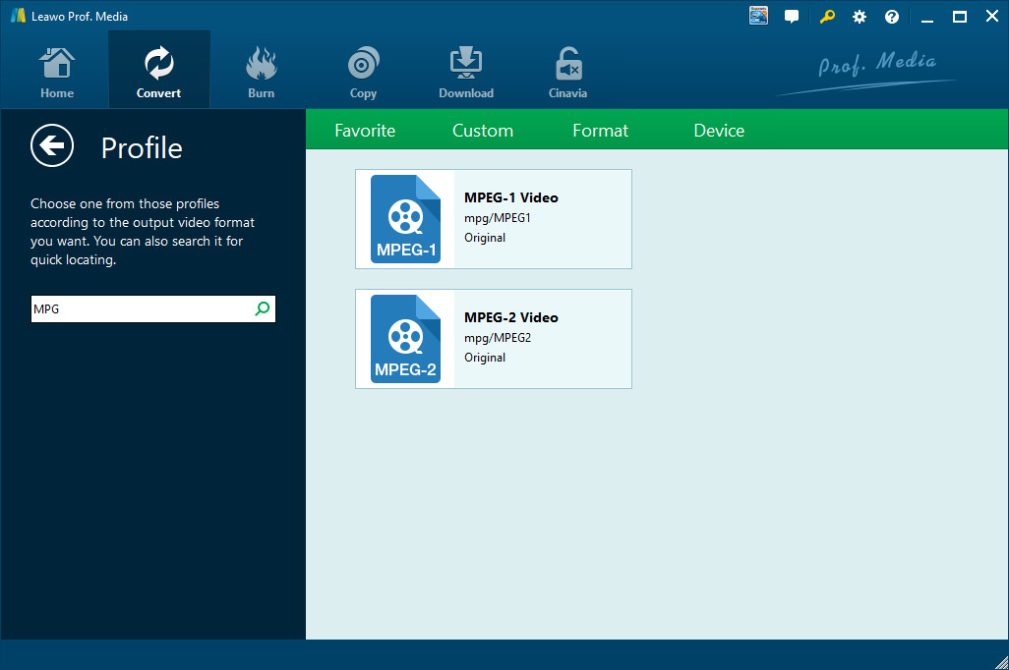Open the Download module
The width and height of the screenshot is (1009, 670).
point(465,73)
